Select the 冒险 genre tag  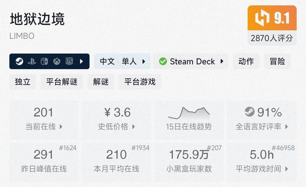coord(277,61)
